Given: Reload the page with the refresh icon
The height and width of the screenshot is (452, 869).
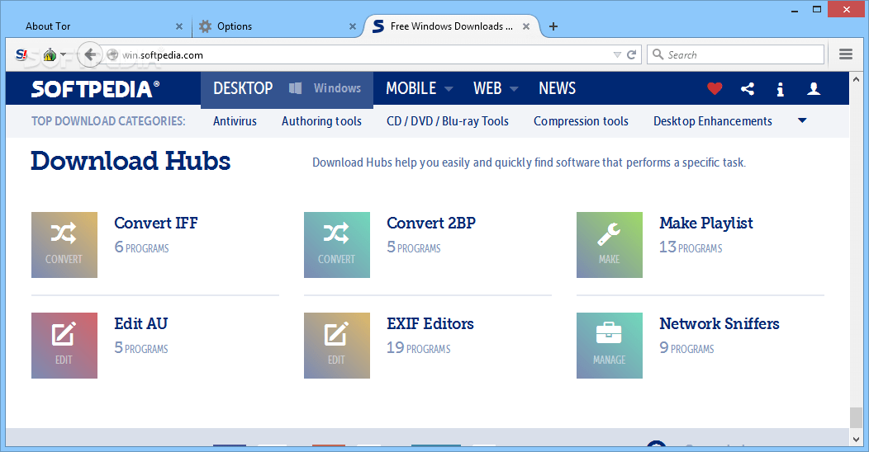Looking at the screenshot, I should click(631, 54).
